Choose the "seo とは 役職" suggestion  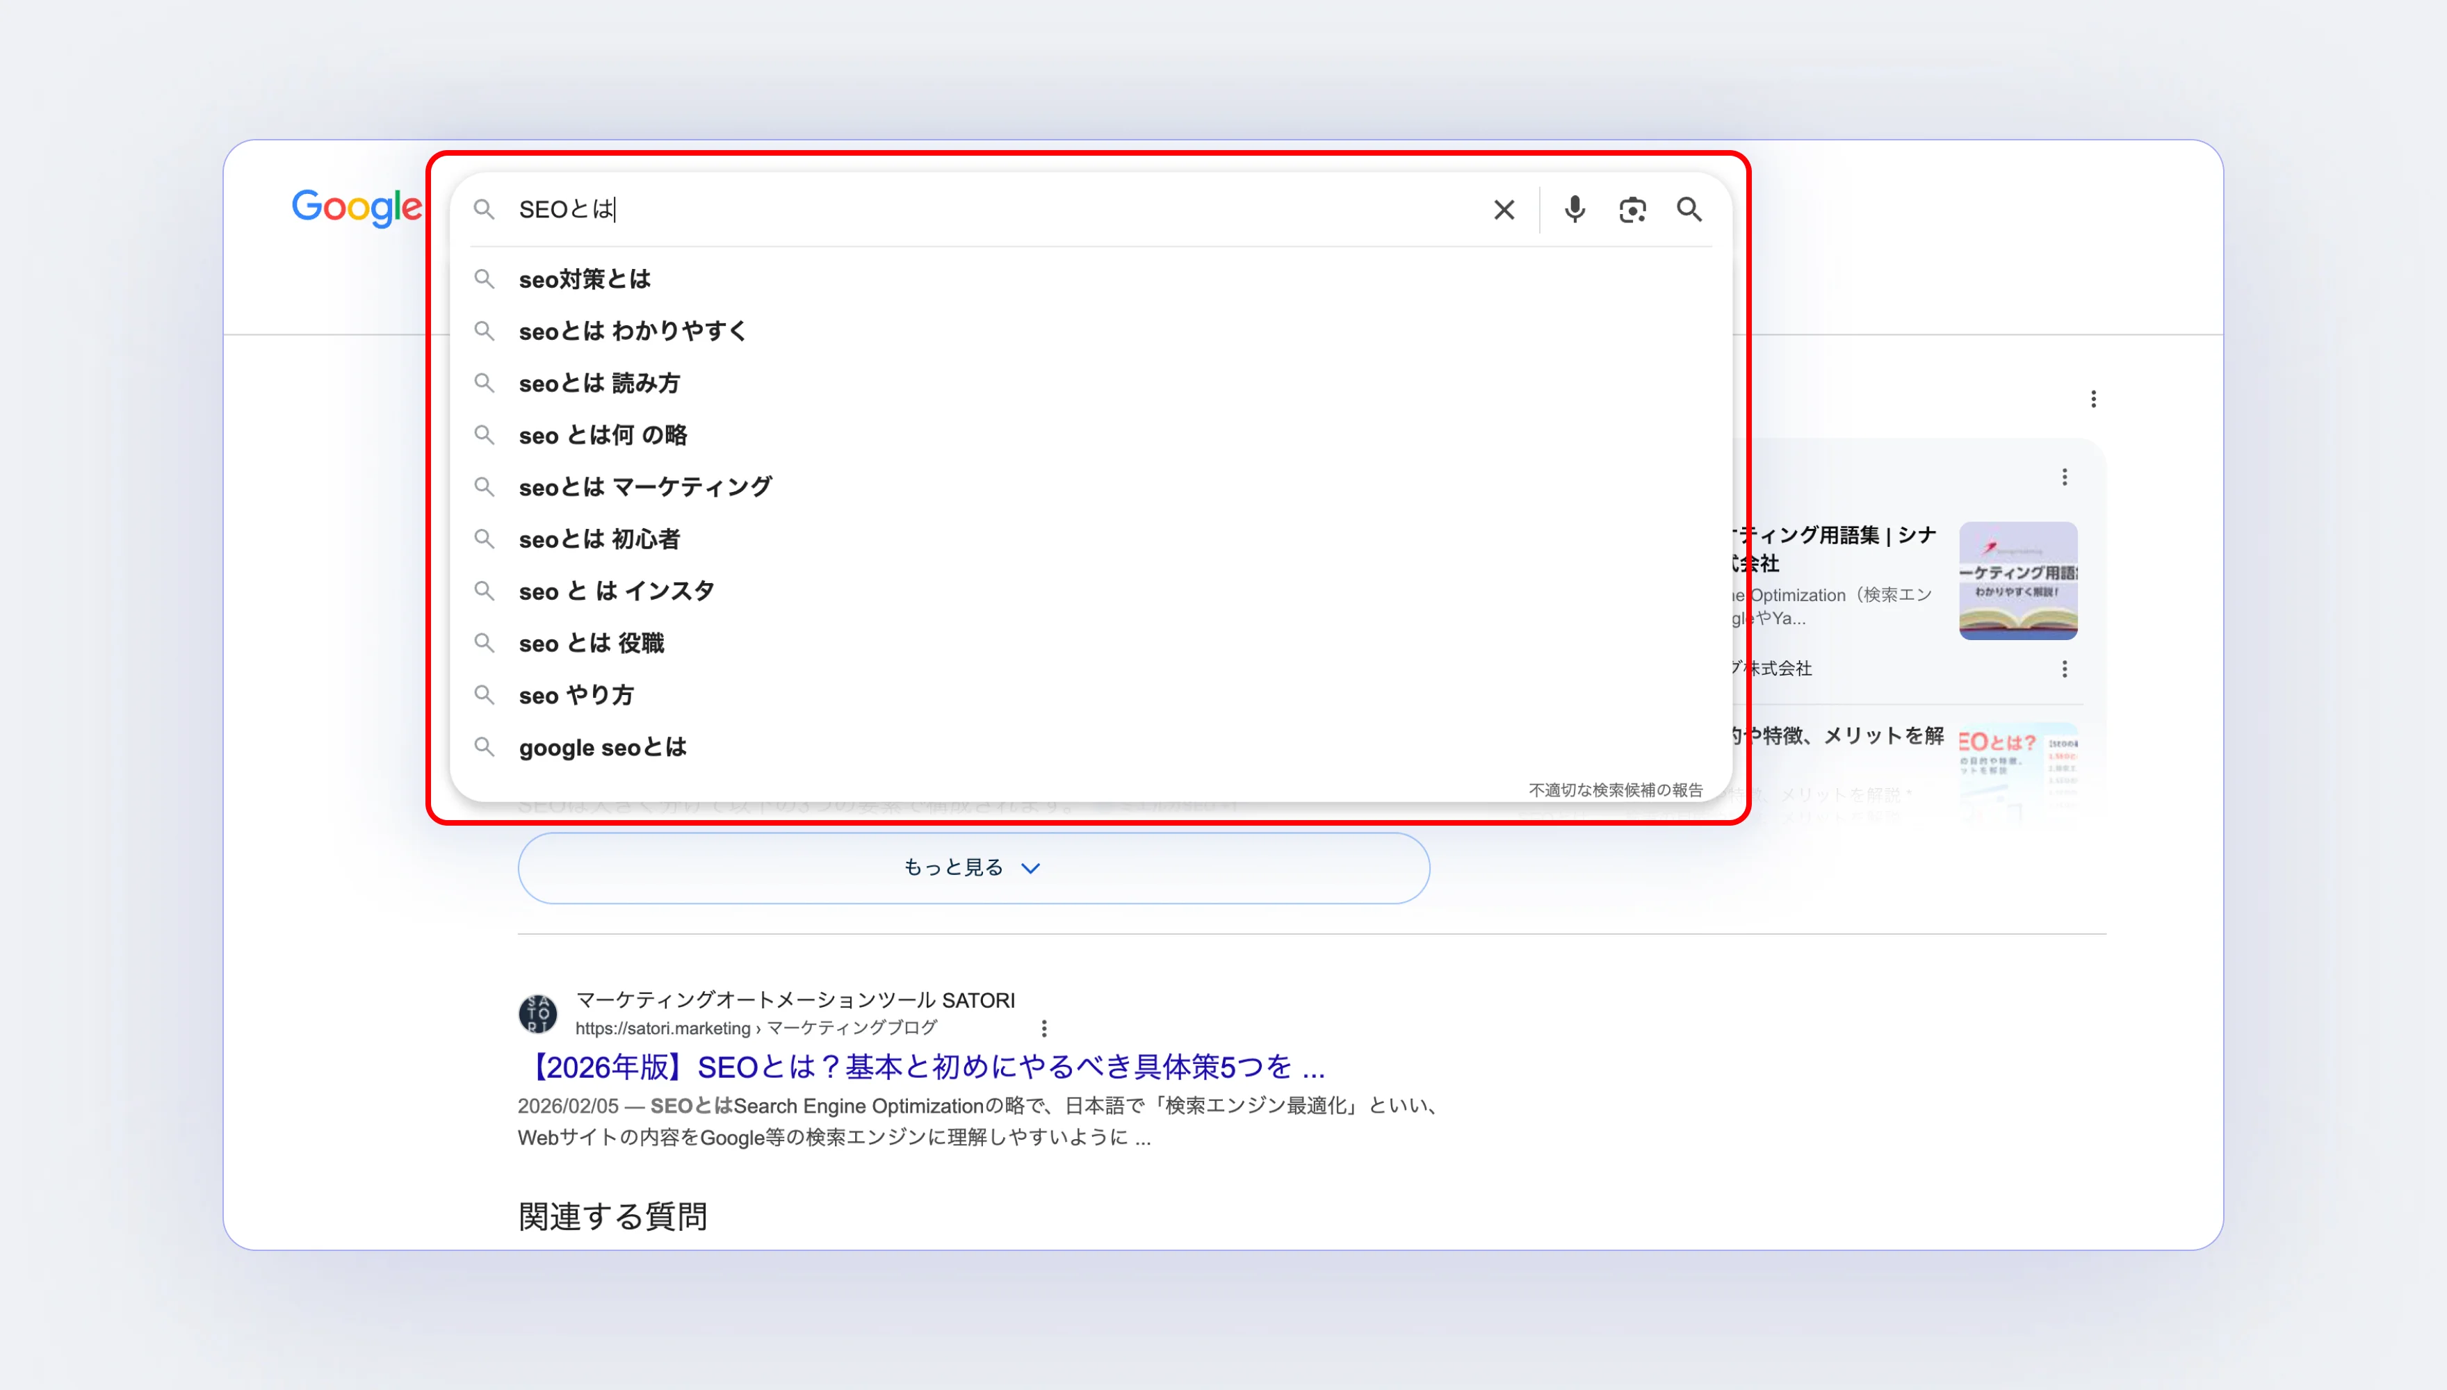(x=1090, y=642)
